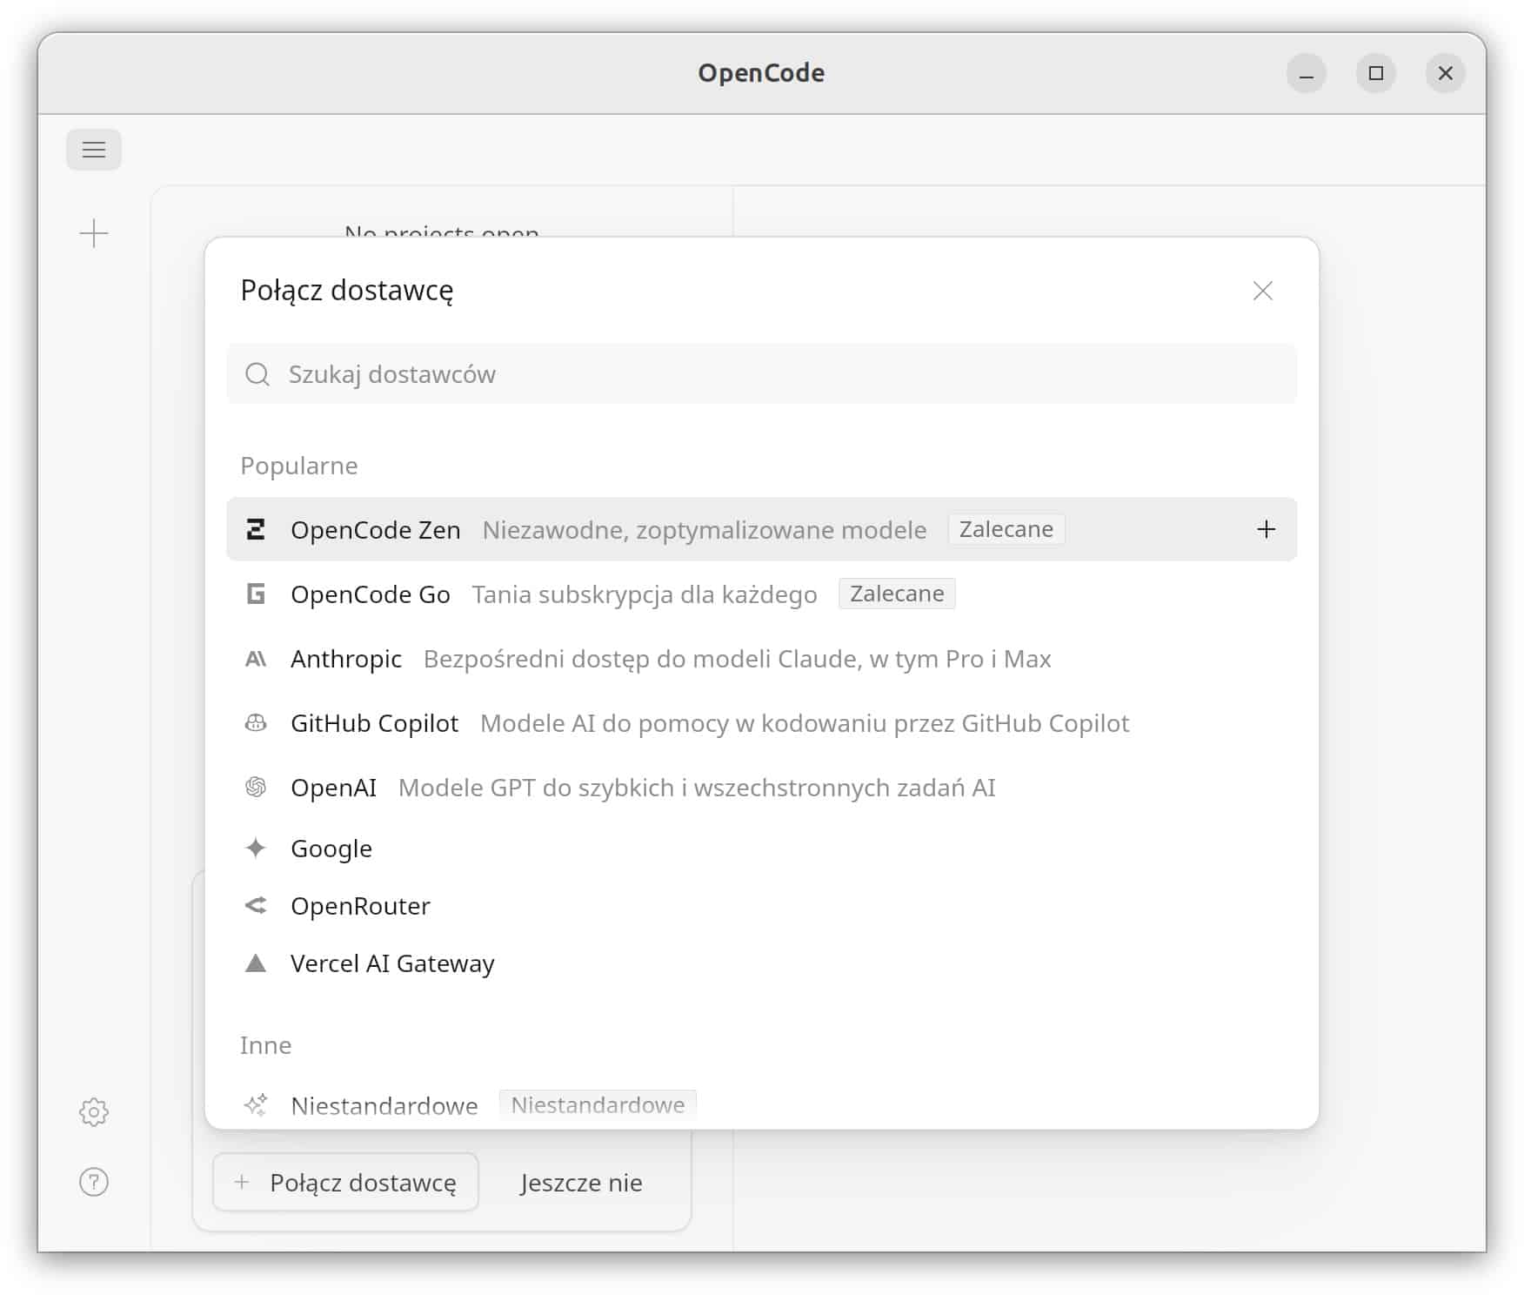Pick OpenAI provider
This screenshot has width=1524, height=1295.
pyautogui.click(x=762, y=788)
